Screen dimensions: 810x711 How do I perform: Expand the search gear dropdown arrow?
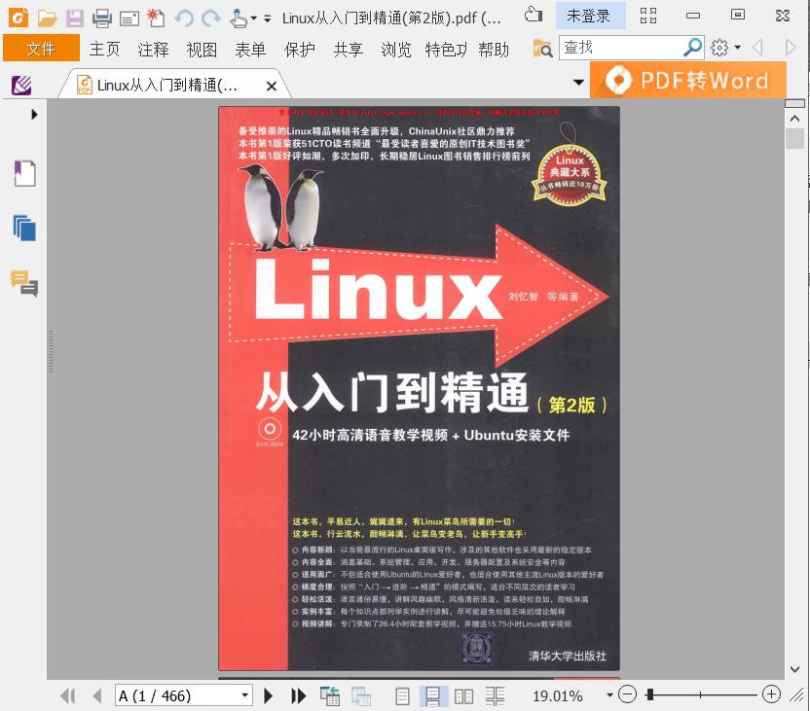[738, 48]
